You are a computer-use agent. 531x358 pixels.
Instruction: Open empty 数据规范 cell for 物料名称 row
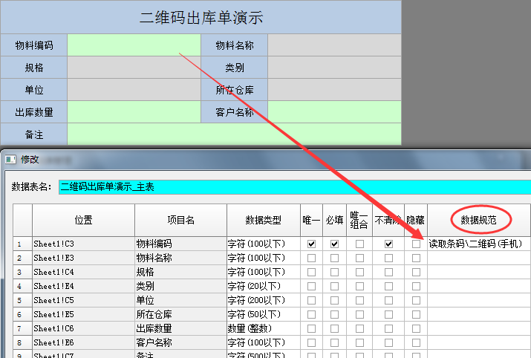[x=479, y=258]
